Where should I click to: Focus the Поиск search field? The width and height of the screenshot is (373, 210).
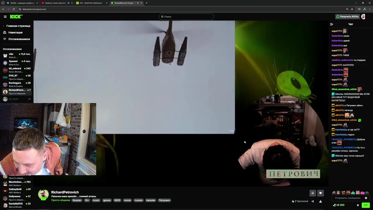(x=186, y=17)
